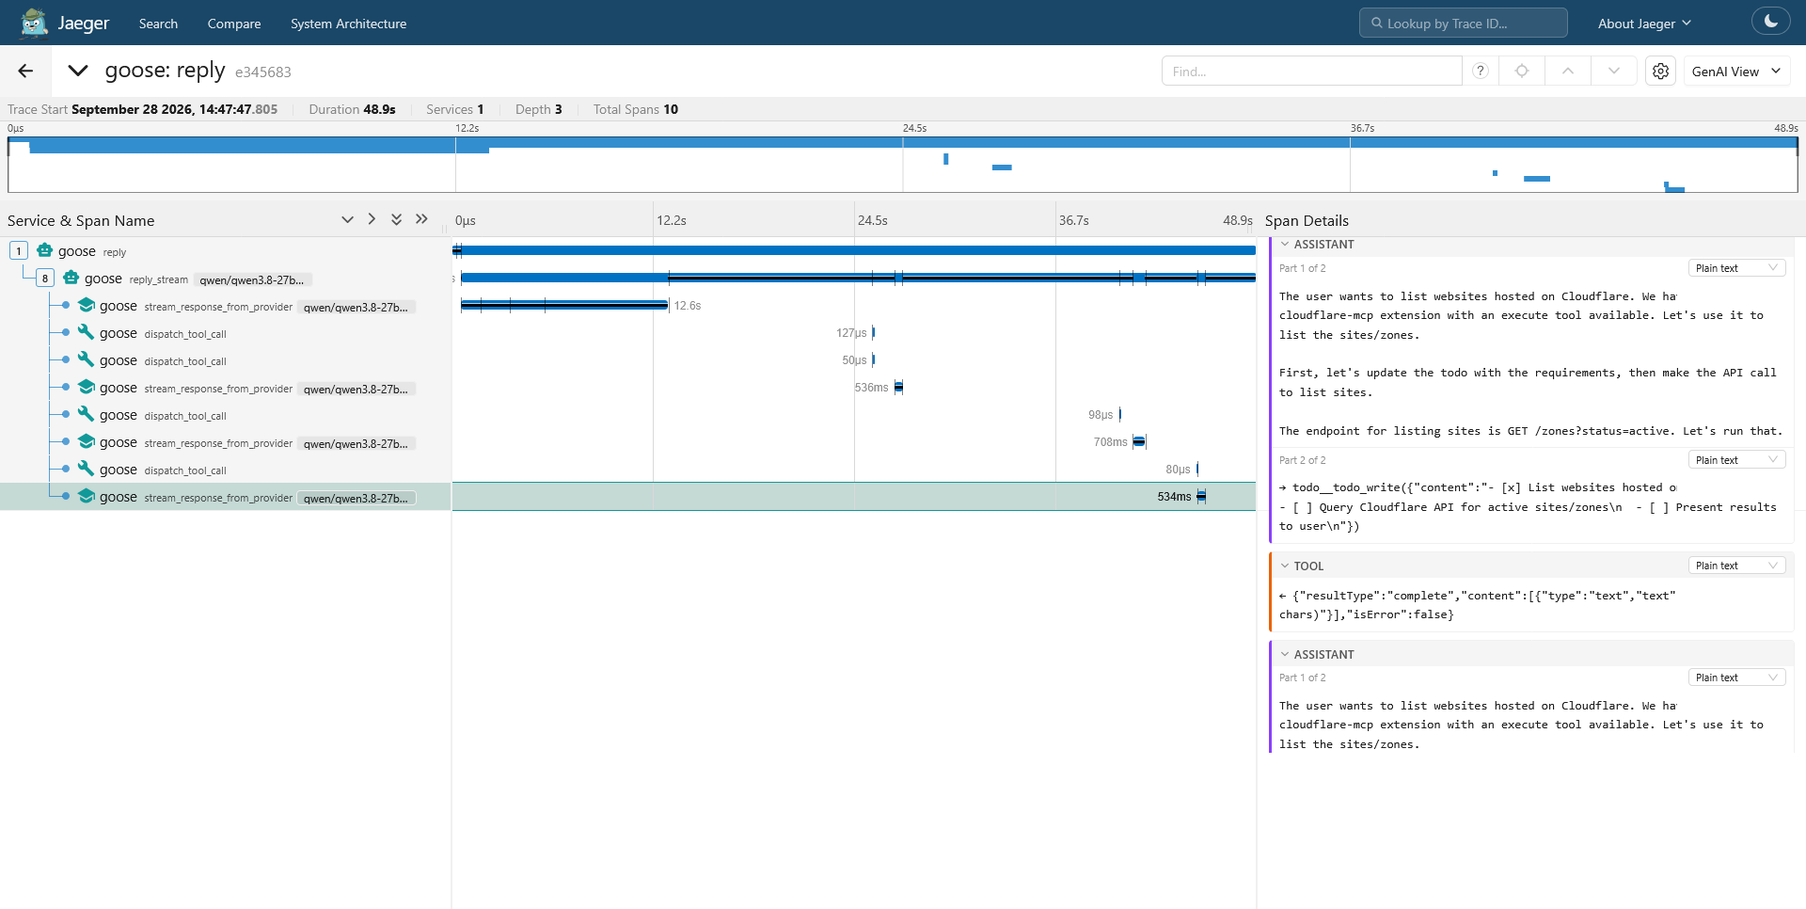
Task: Open the About Jaeger menu
Action: click(1644, 24)
